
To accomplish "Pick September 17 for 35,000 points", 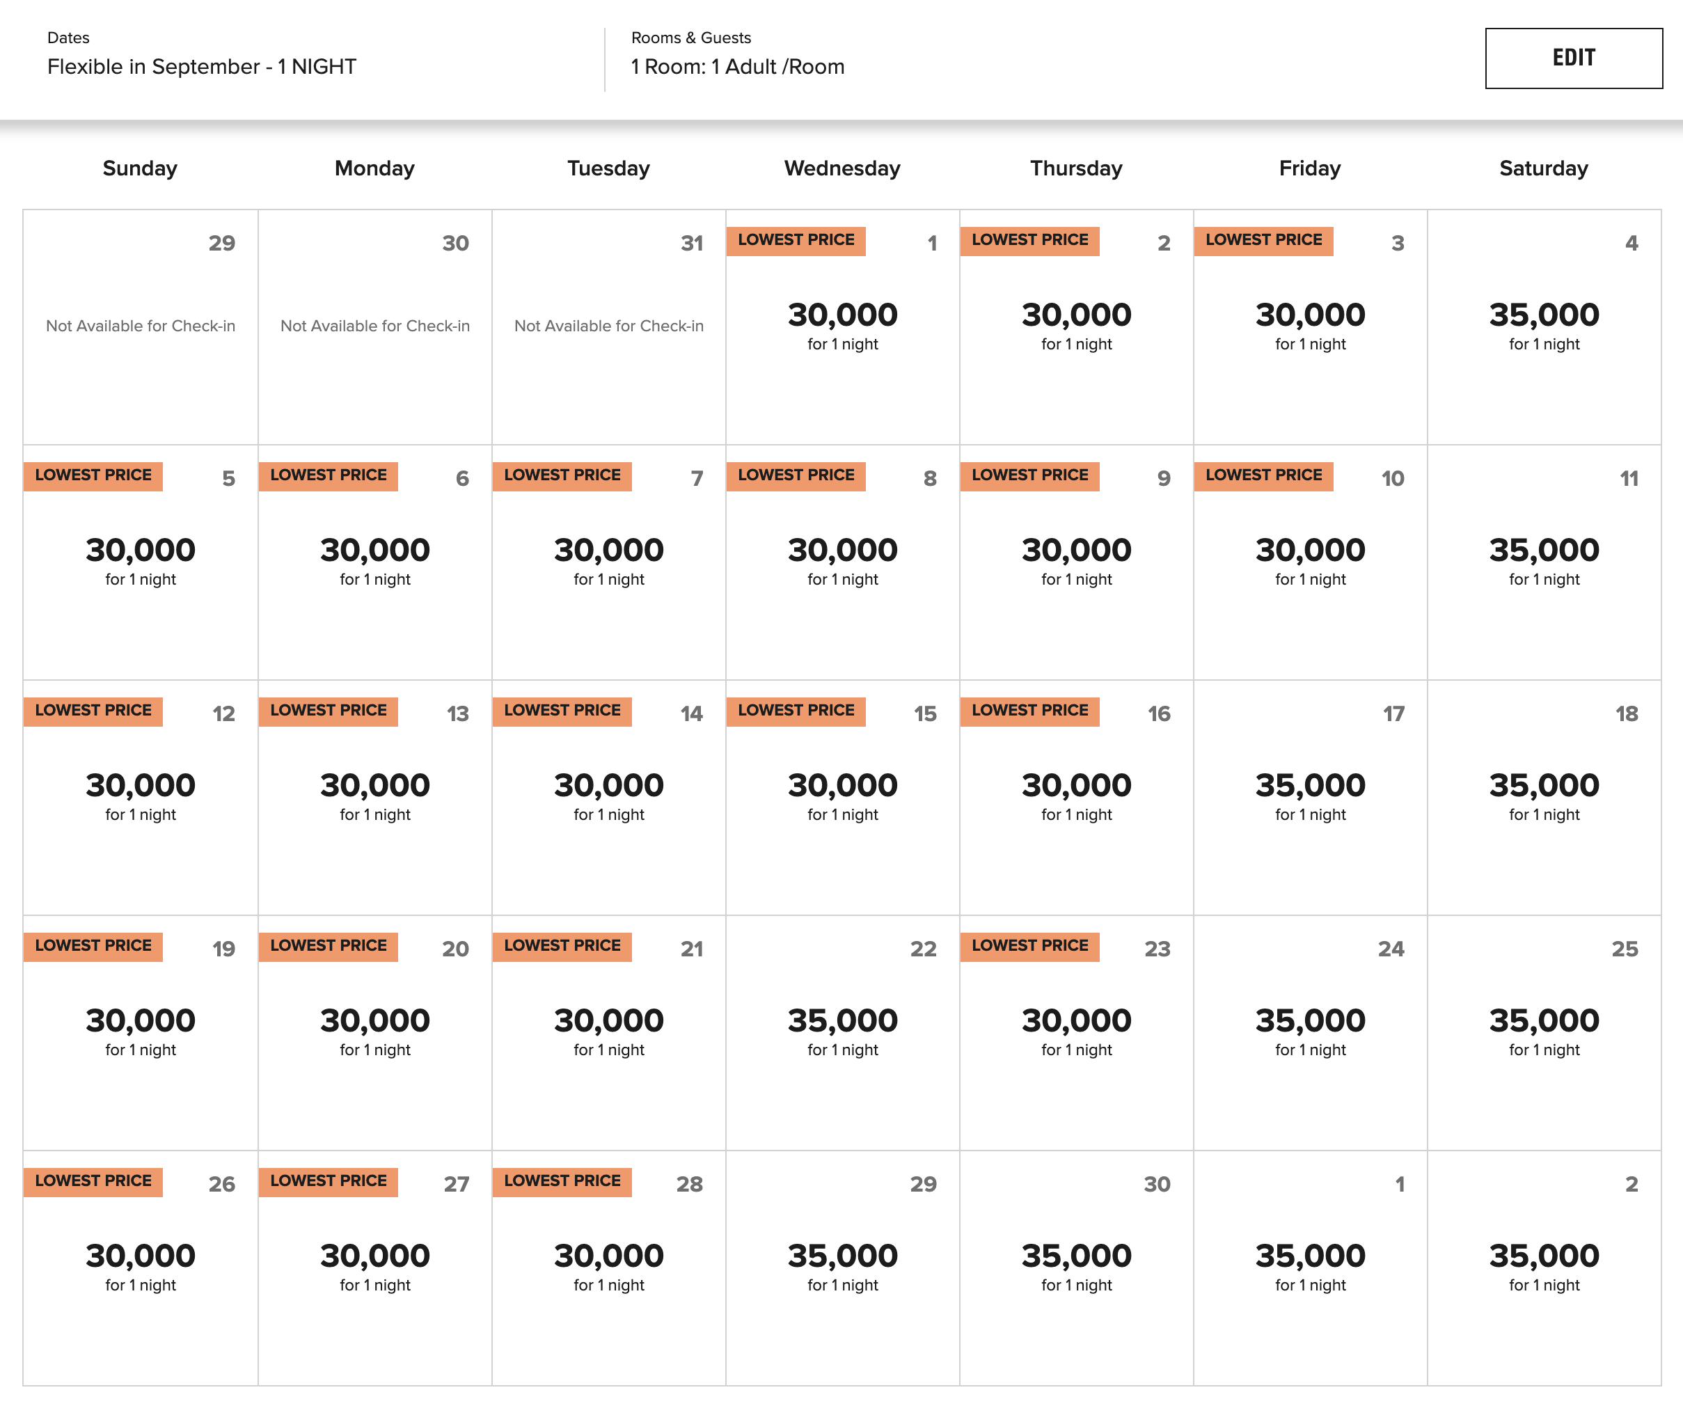I will [x=1309, y=797].
